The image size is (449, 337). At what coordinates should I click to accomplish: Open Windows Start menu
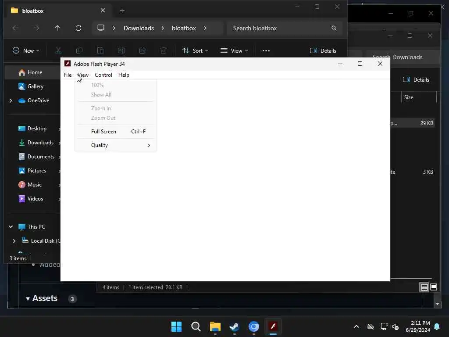tap(176, 326)
